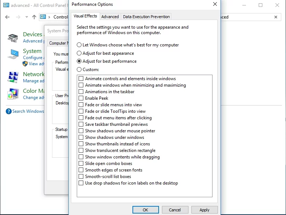This screenshot has height=215, width=286.
Task: Select Adjust for best appearance
Action: coord(105,53)
